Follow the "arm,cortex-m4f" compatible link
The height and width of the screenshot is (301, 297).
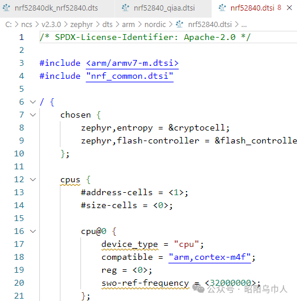210,257
